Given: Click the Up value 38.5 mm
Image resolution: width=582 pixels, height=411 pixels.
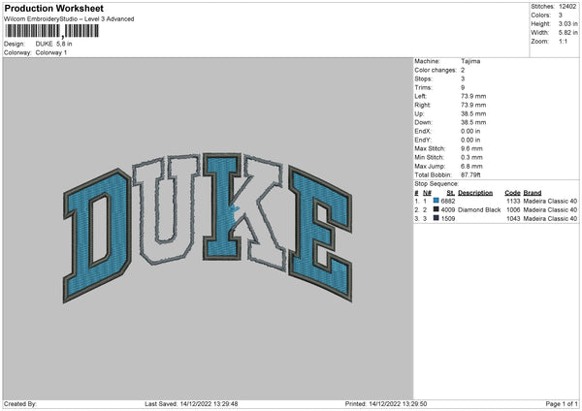Looking at the screenshot, I should coord(473,113).
